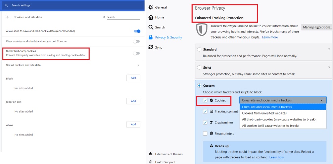Click the Sync arrows icon in Firefox sidebar
The height and width of the screenshot is (164, 333).
pyautogui.click(x=151, y=47)
